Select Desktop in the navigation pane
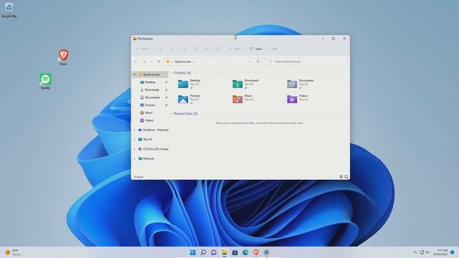The height and width of the screenshot is (258, 459). (x=150, y=82)
